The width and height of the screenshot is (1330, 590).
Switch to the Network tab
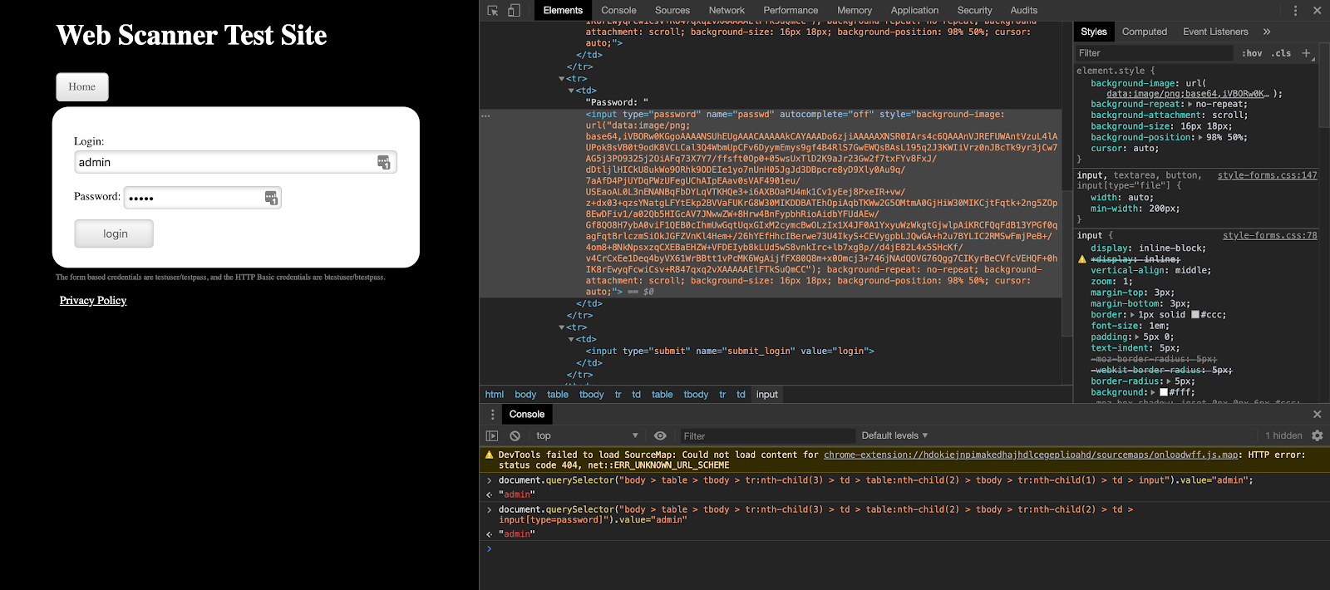tap(727, 11)
